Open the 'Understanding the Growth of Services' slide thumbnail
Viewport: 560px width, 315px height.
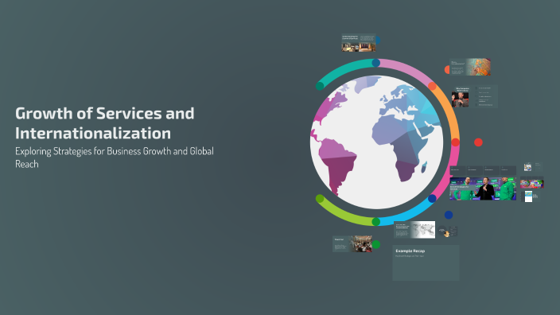[x=359, y=43]
